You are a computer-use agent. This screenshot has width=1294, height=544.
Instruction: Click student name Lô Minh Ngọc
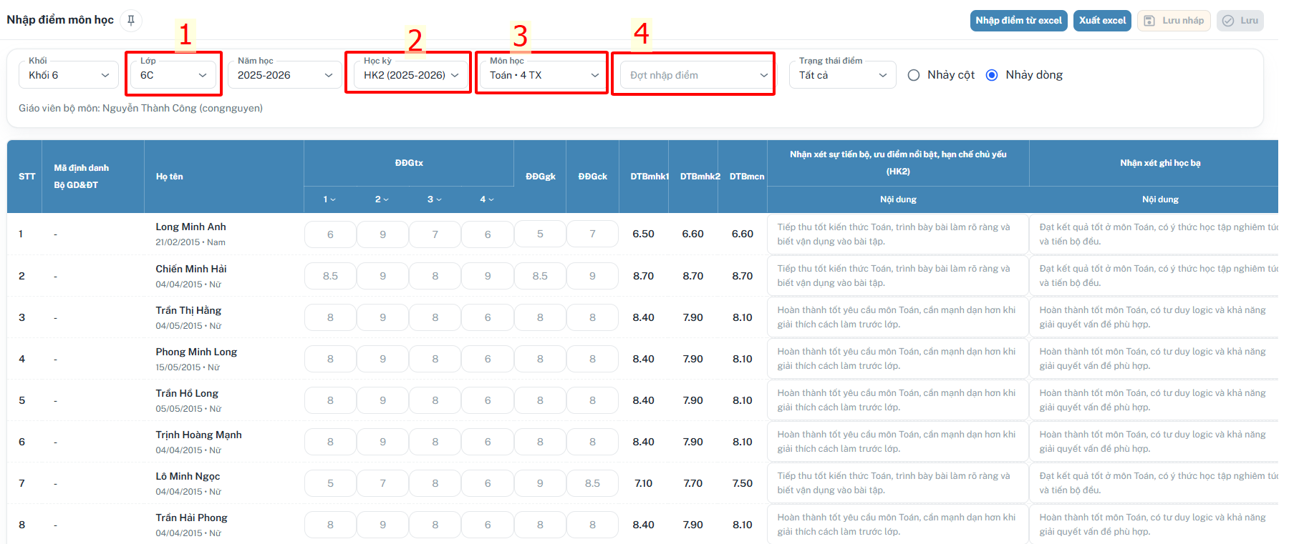pyautogui.click(x=188, y=476)
